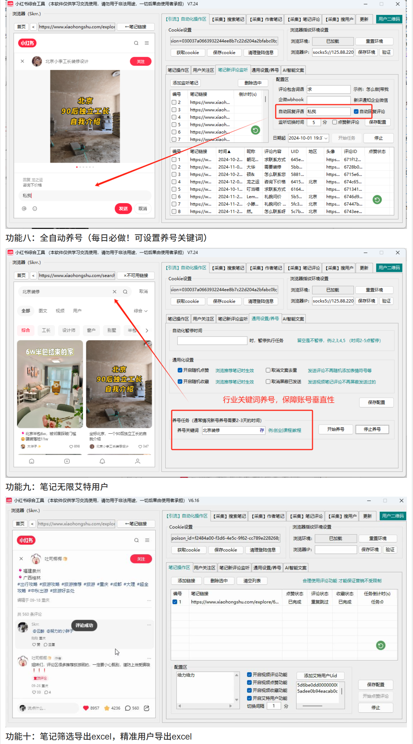The width and height of the screenshot is (413, 744).
Task: Toggle 开启随机收藏 checkbox
Action: (180, 381)
